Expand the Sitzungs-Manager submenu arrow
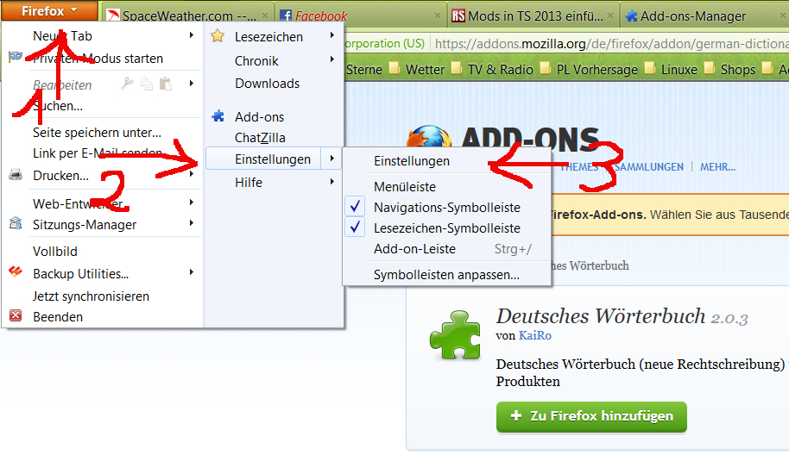 [x=192, y=223]
